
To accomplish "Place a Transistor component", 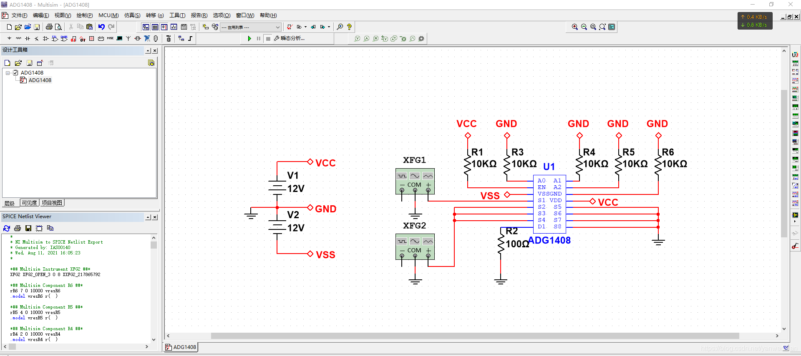I will pos(37,38).
